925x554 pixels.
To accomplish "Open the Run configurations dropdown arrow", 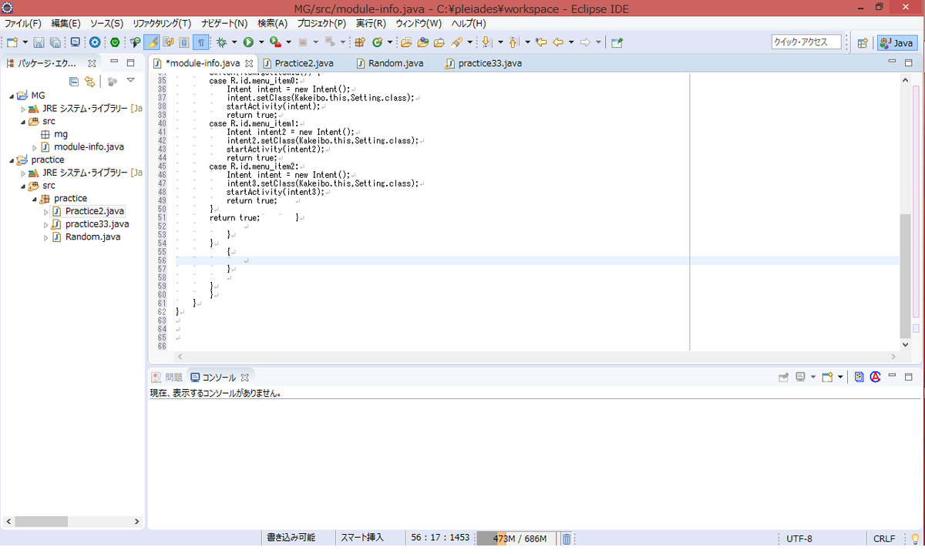I will (261, 42).
